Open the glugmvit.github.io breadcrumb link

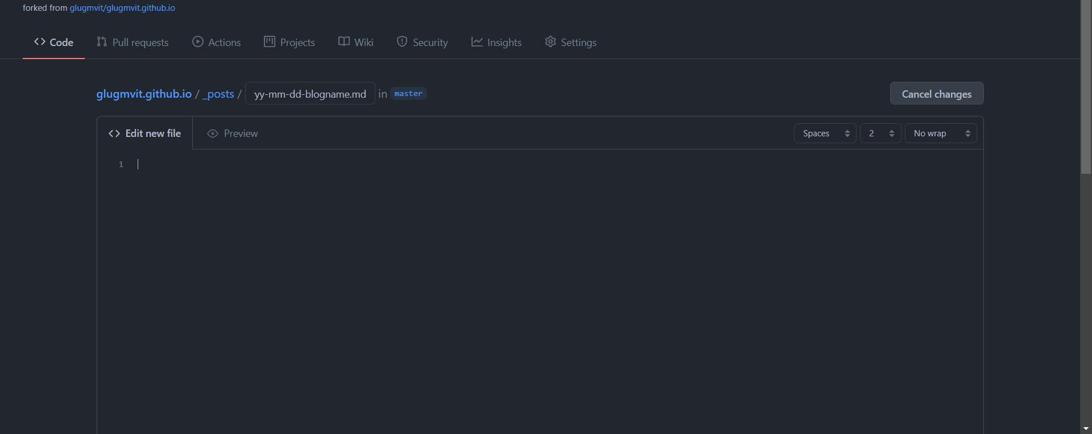coord(144,94)
